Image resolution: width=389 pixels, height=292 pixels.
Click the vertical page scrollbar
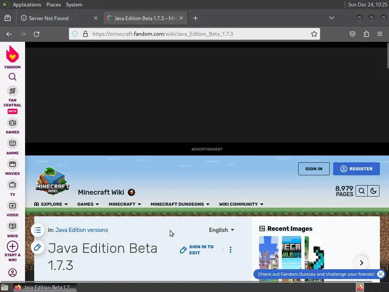coord(388,56)
